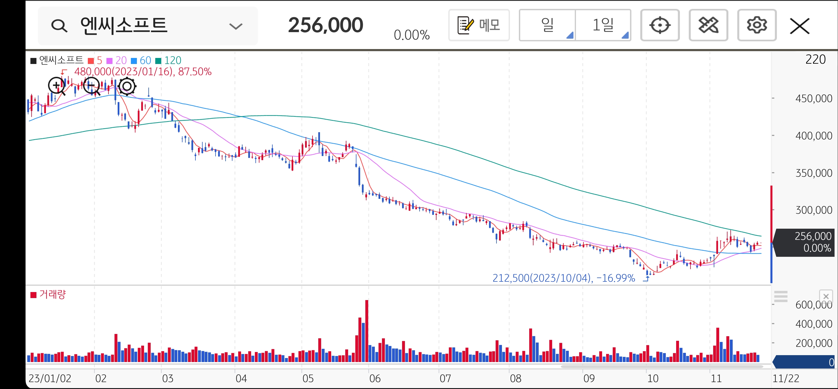Open the drawing tools pencil-ruler icon

click(x=708, y=25)
